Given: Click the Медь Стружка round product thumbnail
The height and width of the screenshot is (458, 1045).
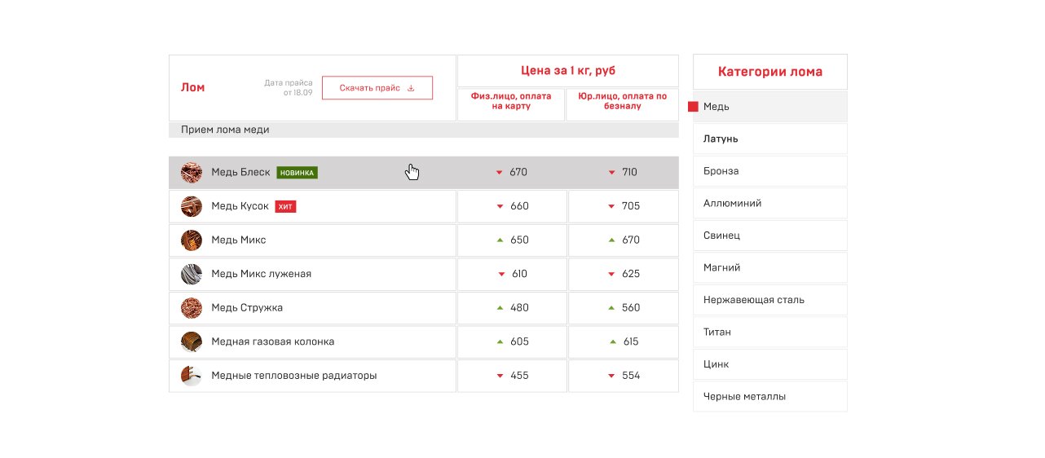Looking at the screenshot, I should [192, 308].
